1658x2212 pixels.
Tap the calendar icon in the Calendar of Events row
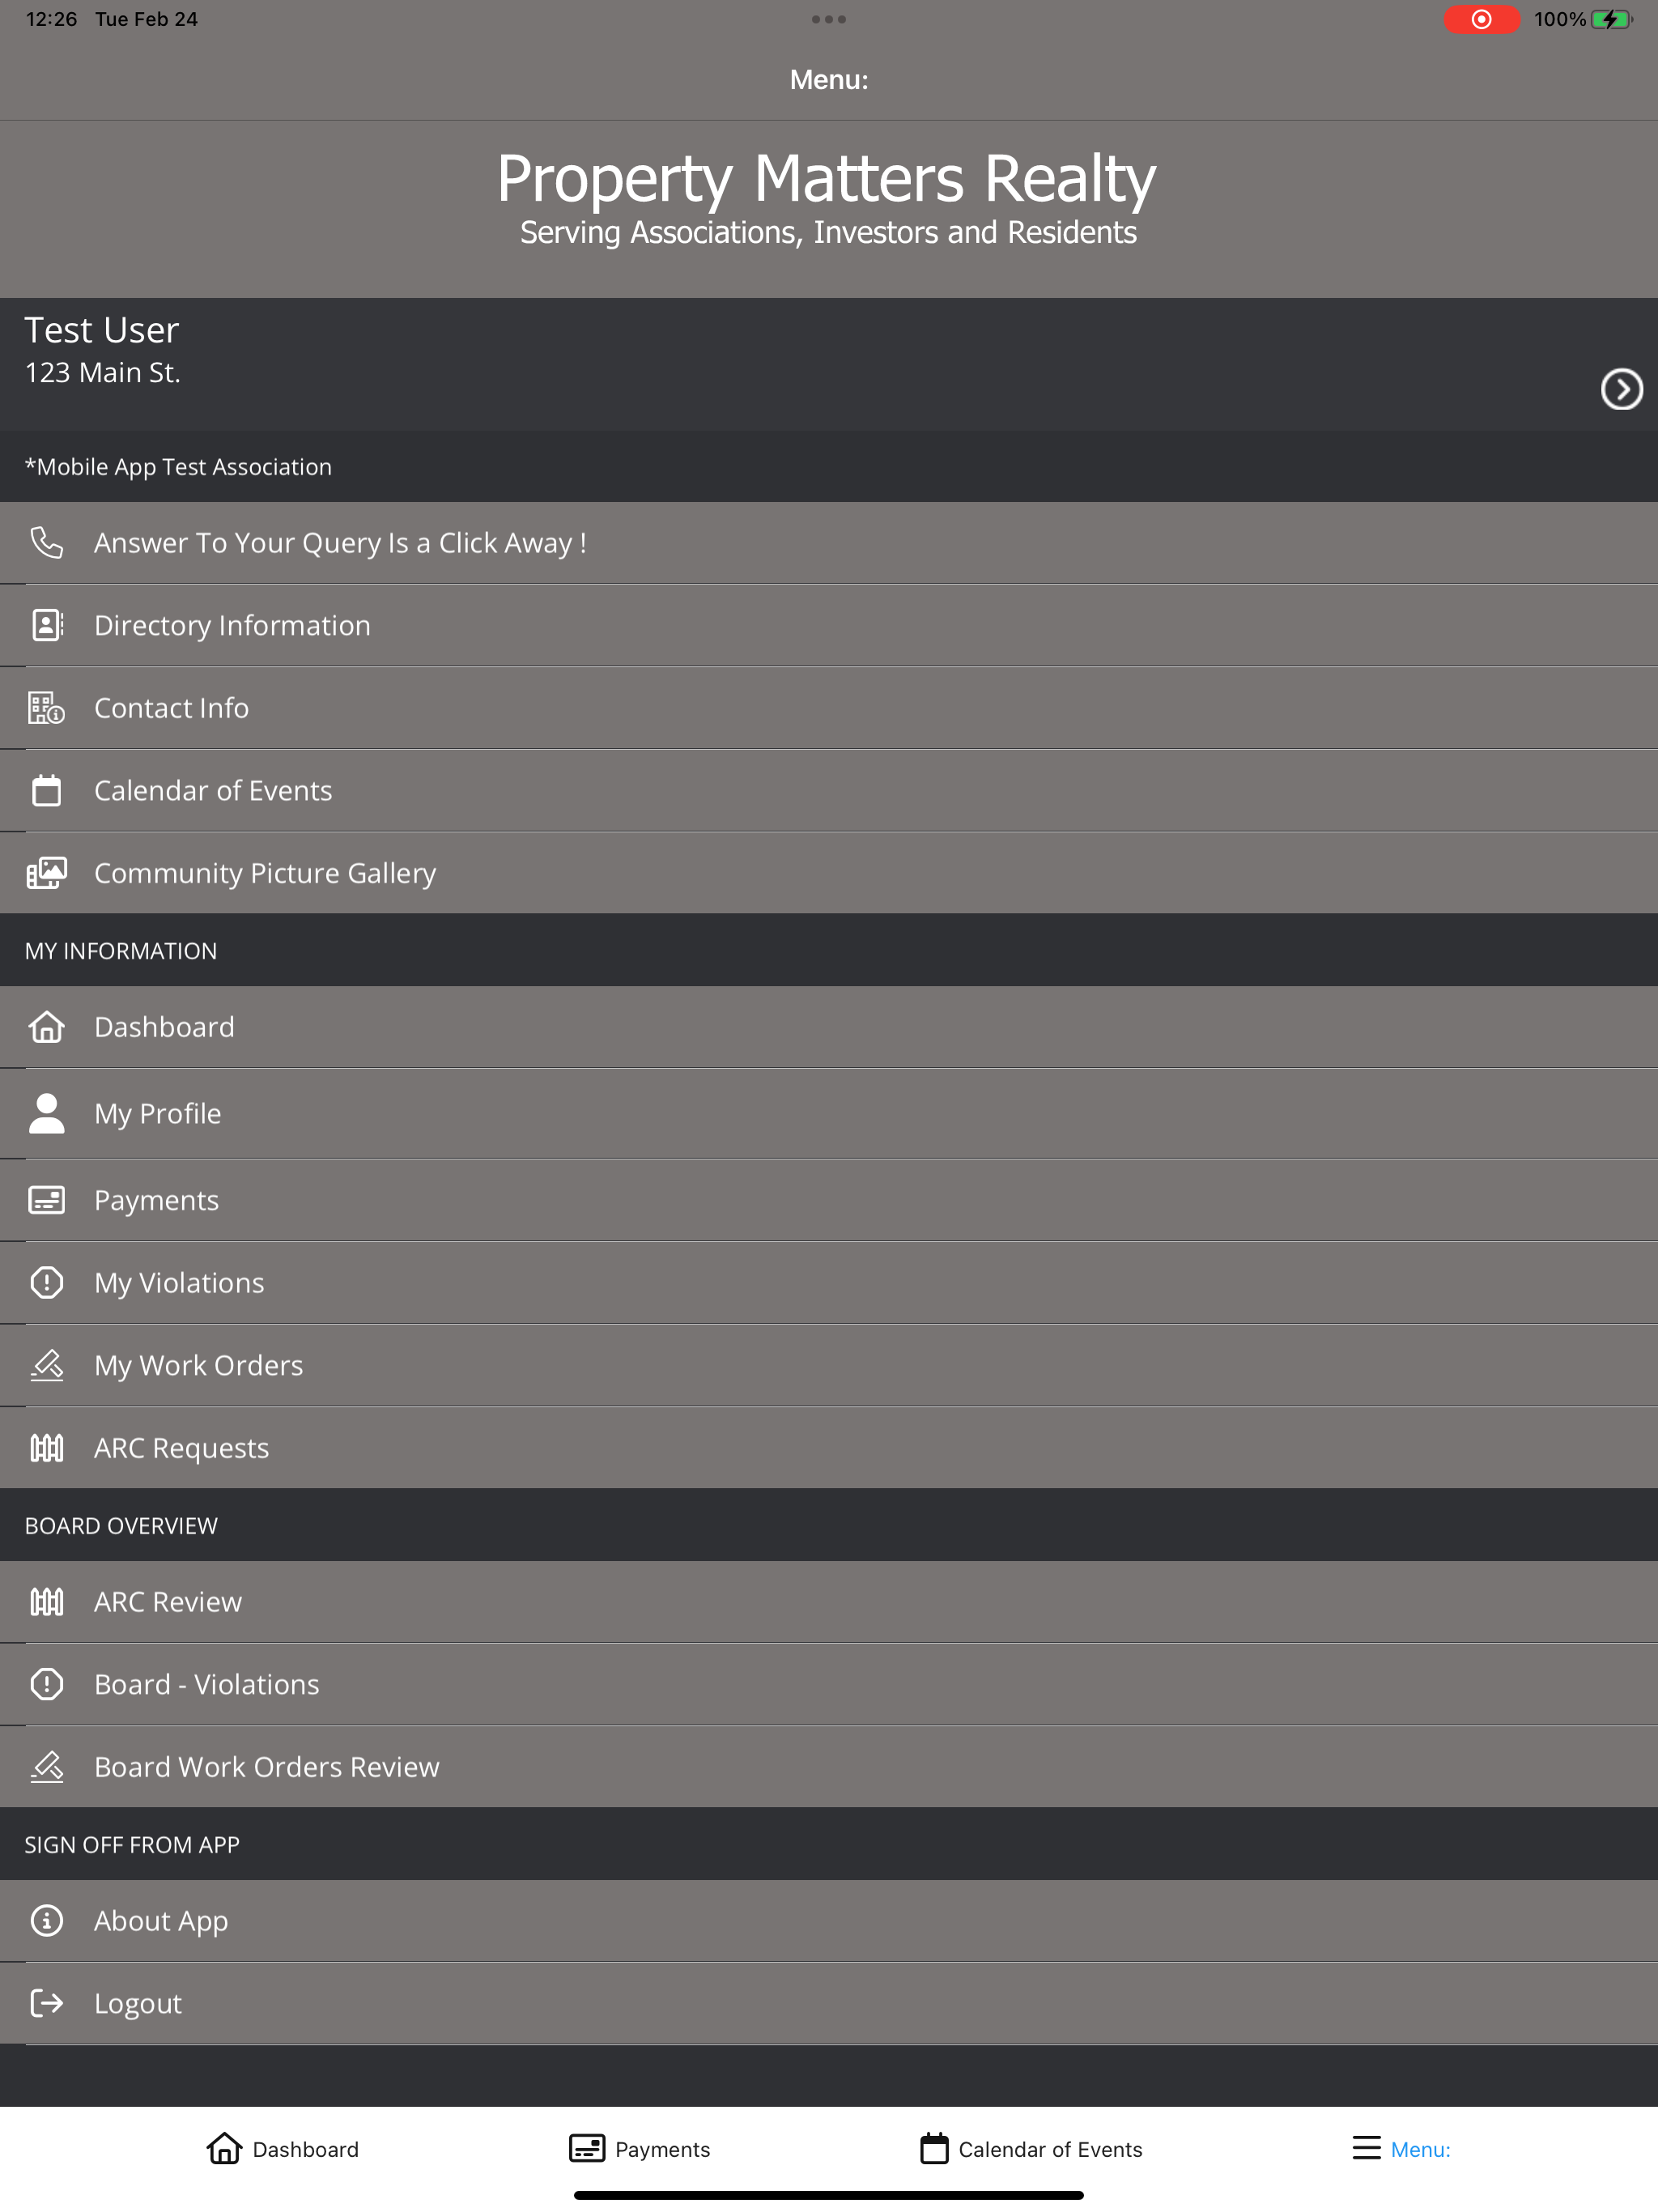click(x=46, y=790)
